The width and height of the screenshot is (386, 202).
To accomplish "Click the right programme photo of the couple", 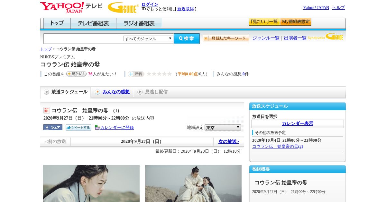I will click(193, 183).
